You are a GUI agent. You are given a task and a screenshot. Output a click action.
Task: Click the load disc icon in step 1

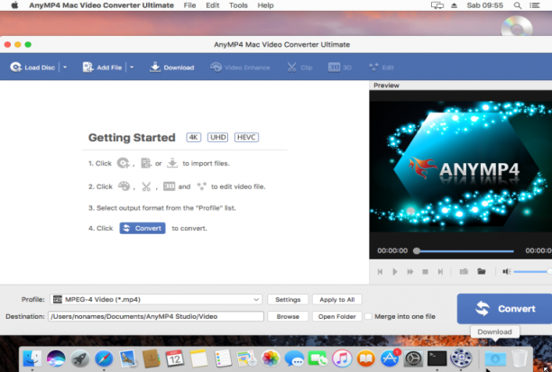124,163
